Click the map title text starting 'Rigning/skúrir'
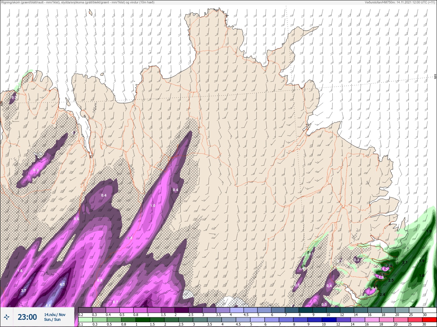The height and width of the screenshot is (327, 437). click(x=78, y=2)
